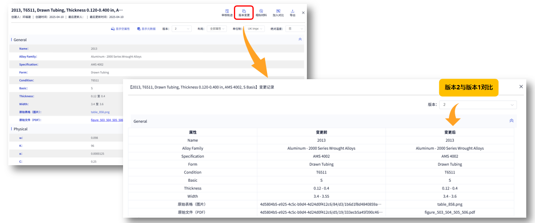This screenshot has width=535, height=223.
Task: Open the 版本 dropdown in the detail window
Action: click(x=181, y=29)
